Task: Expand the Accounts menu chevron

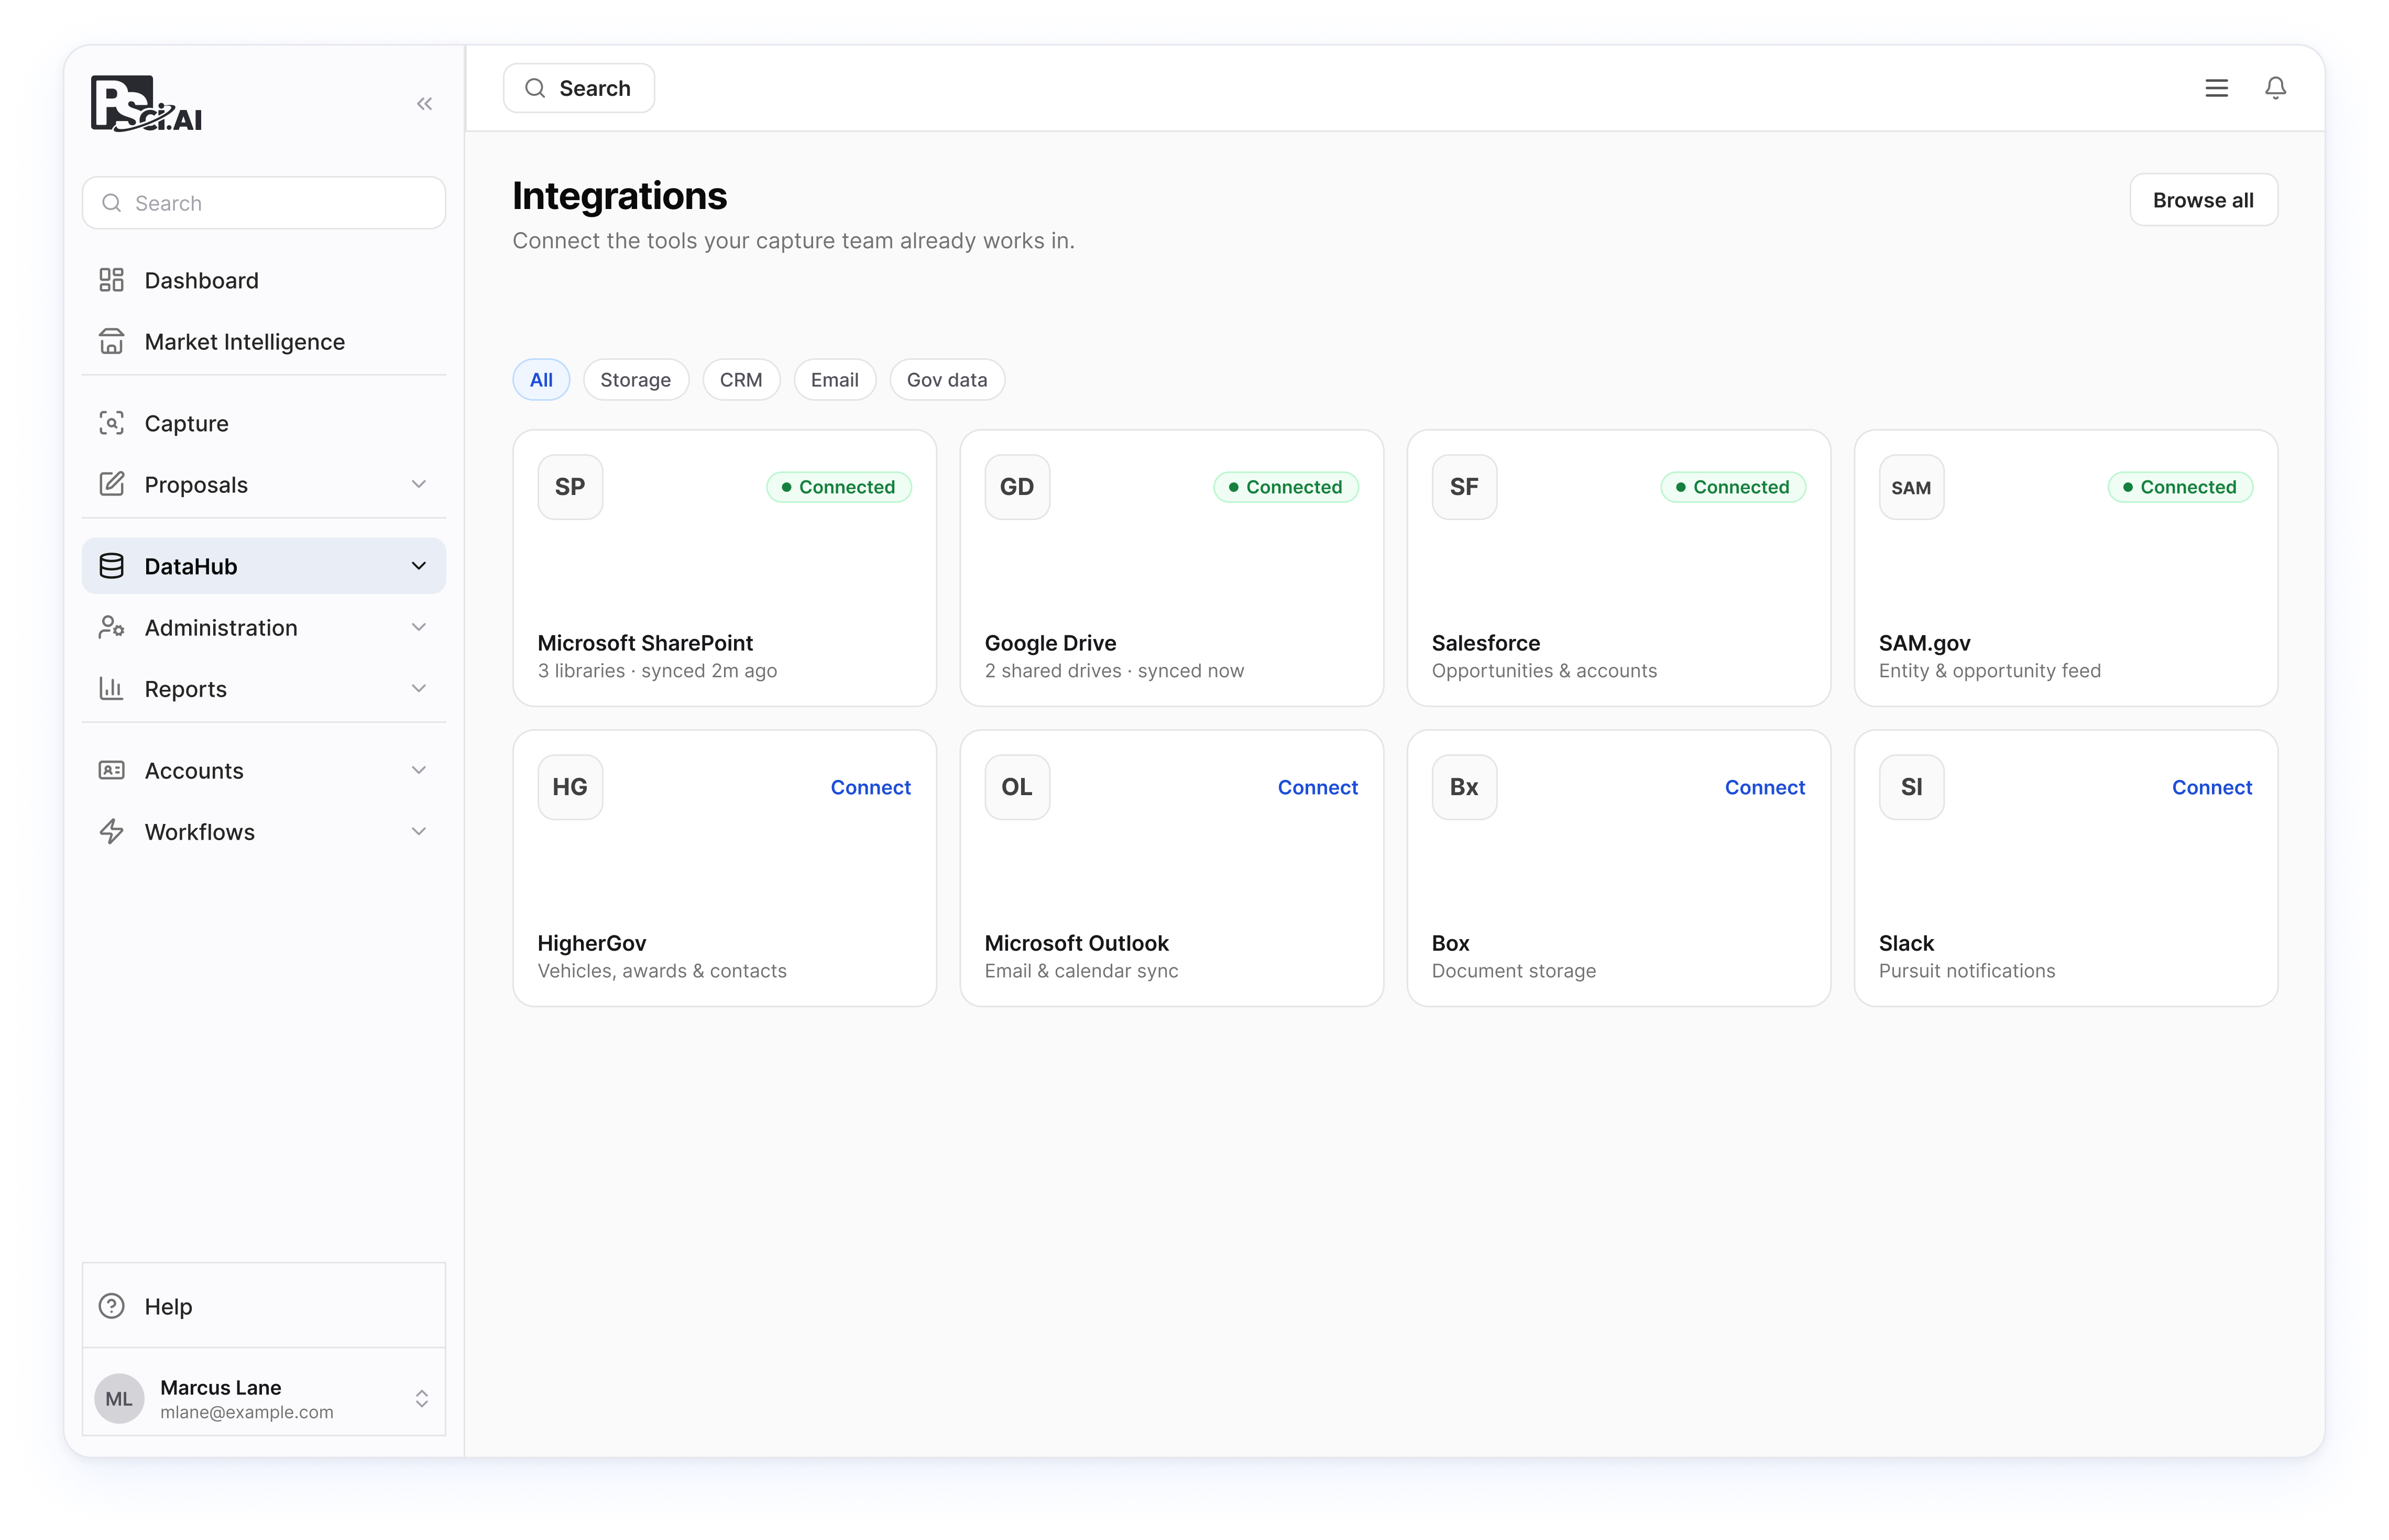Action: tap(419, 770)
